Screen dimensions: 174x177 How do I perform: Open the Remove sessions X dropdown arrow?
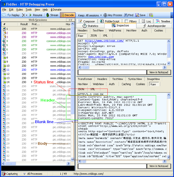26,15
